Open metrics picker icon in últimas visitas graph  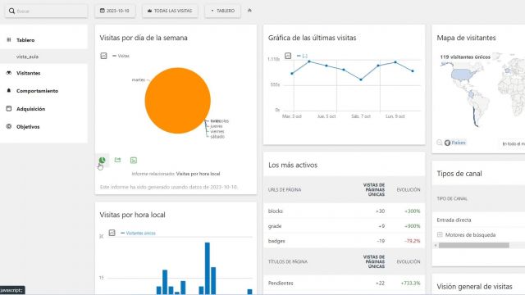click(x=288, y=56)
